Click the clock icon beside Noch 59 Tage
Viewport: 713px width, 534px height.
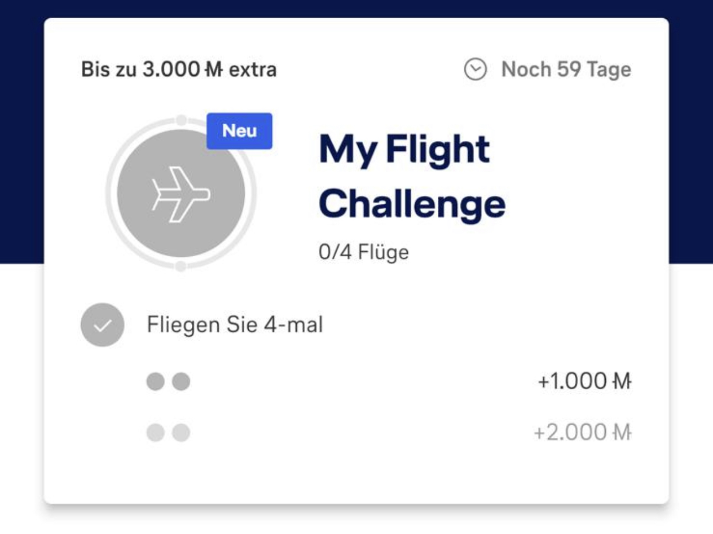click(475, 70)
